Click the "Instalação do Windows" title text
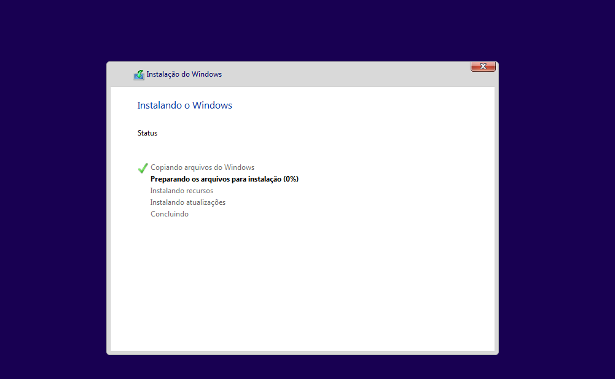This screenshot has height=379, width=615. 184,74
